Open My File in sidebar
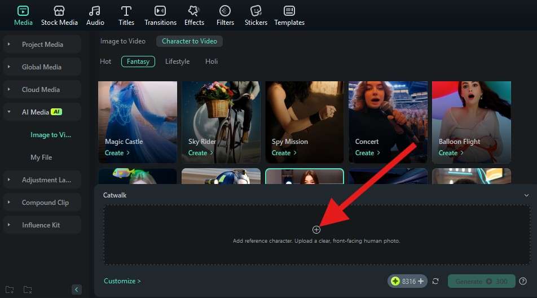 point(41,157)
